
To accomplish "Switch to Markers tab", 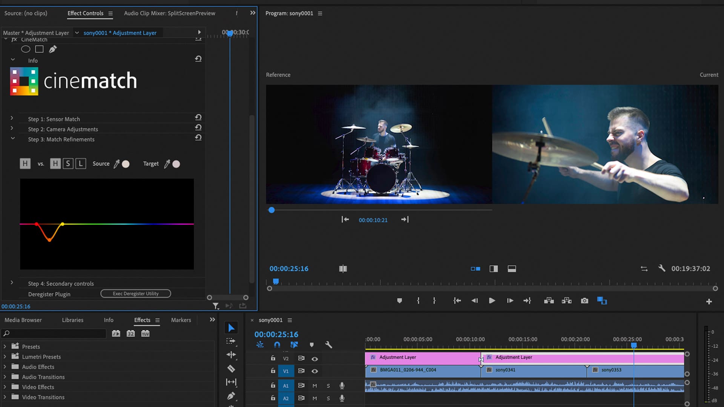I will [181, 320].
